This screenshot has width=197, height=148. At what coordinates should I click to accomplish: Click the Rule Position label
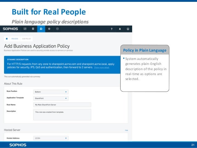click(12, 91)
